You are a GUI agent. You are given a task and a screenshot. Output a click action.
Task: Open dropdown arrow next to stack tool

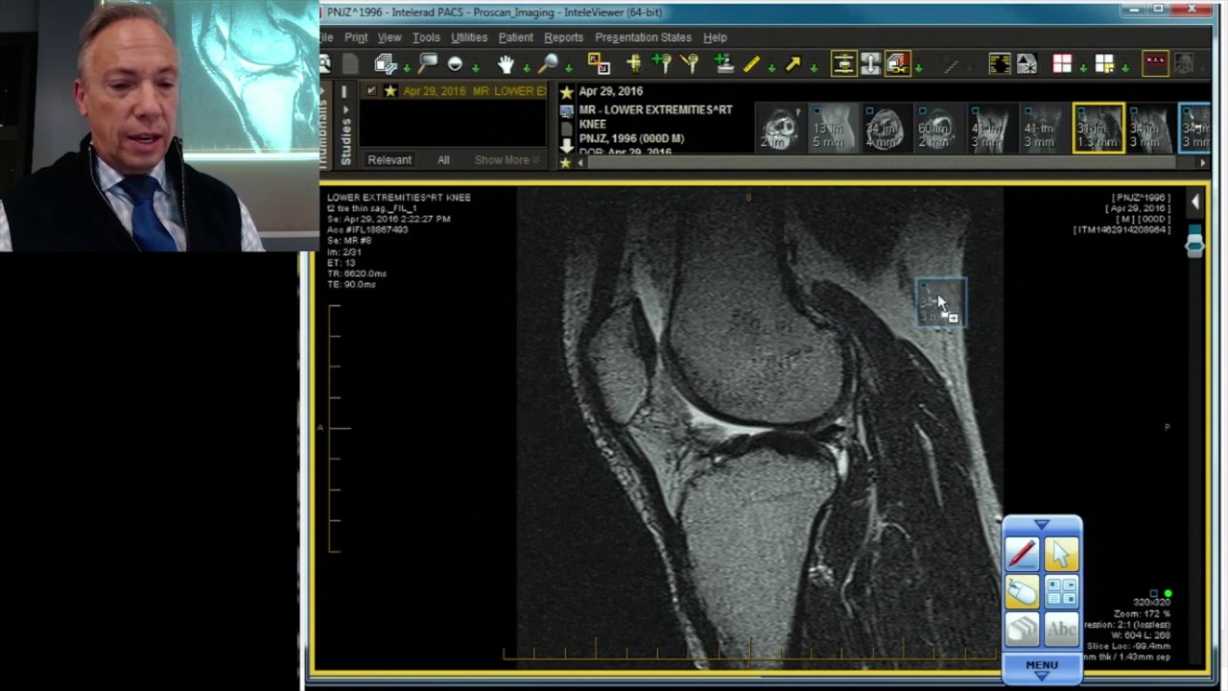[x=407, y=68]
